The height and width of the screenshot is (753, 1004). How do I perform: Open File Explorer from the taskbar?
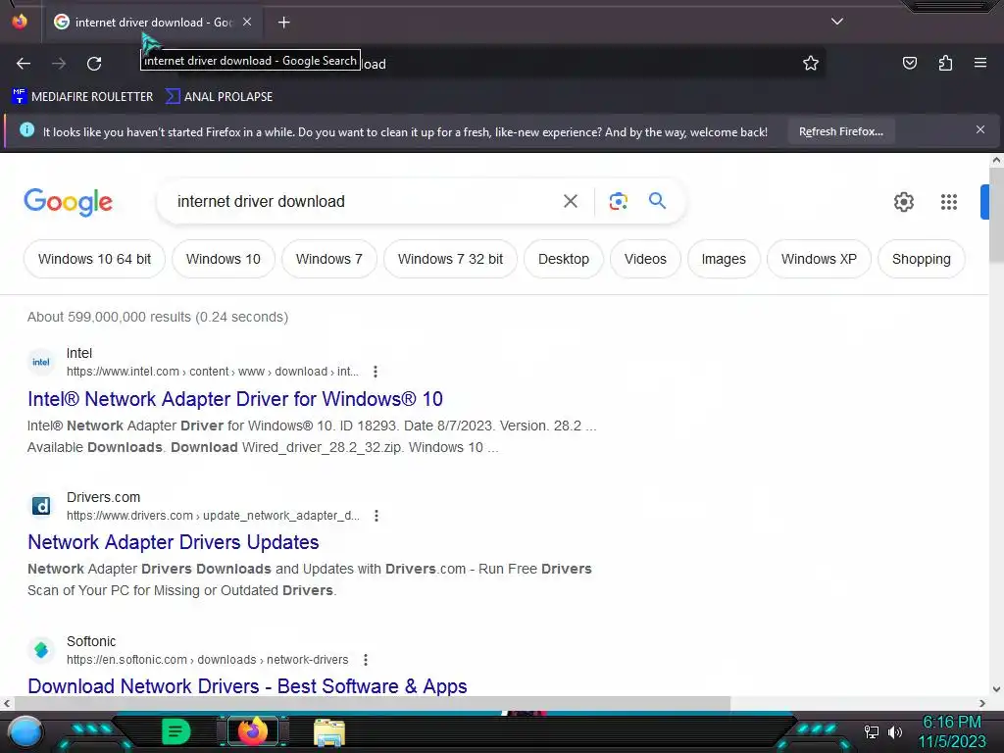[329, 732]
